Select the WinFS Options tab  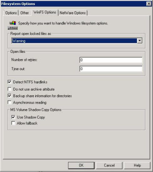click(x=45, y=12)
